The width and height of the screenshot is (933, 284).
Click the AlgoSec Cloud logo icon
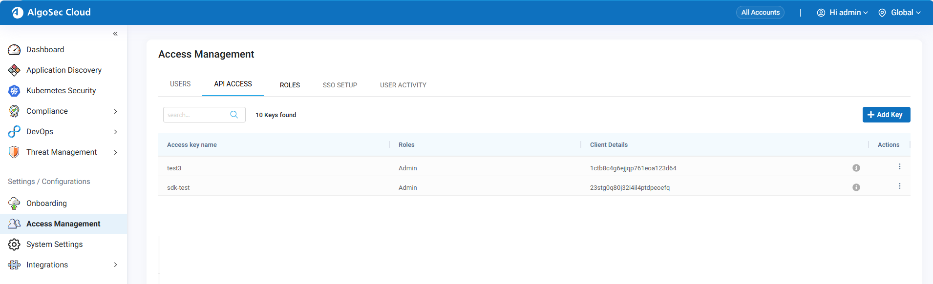pyautogui.click(x=18, y=13)
